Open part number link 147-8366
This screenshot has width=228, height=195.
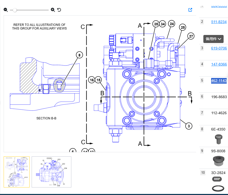(x=219, y=64)
